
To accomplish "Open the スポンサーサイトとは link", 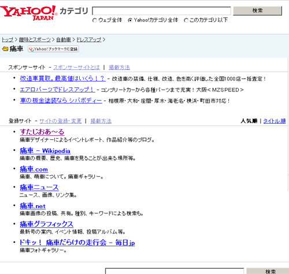I will [76, 68].
